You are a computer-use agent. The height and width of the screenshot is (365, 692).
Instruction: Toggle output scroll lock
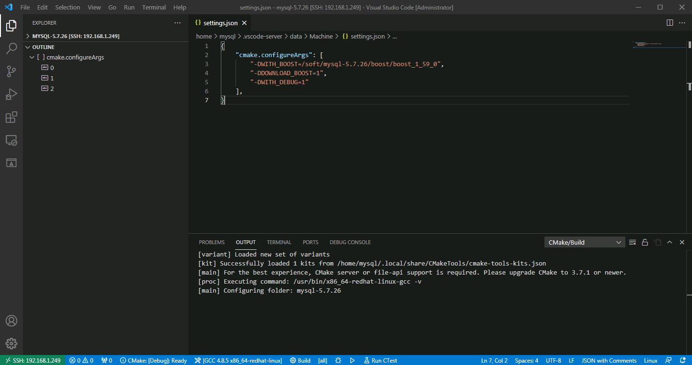645,242
